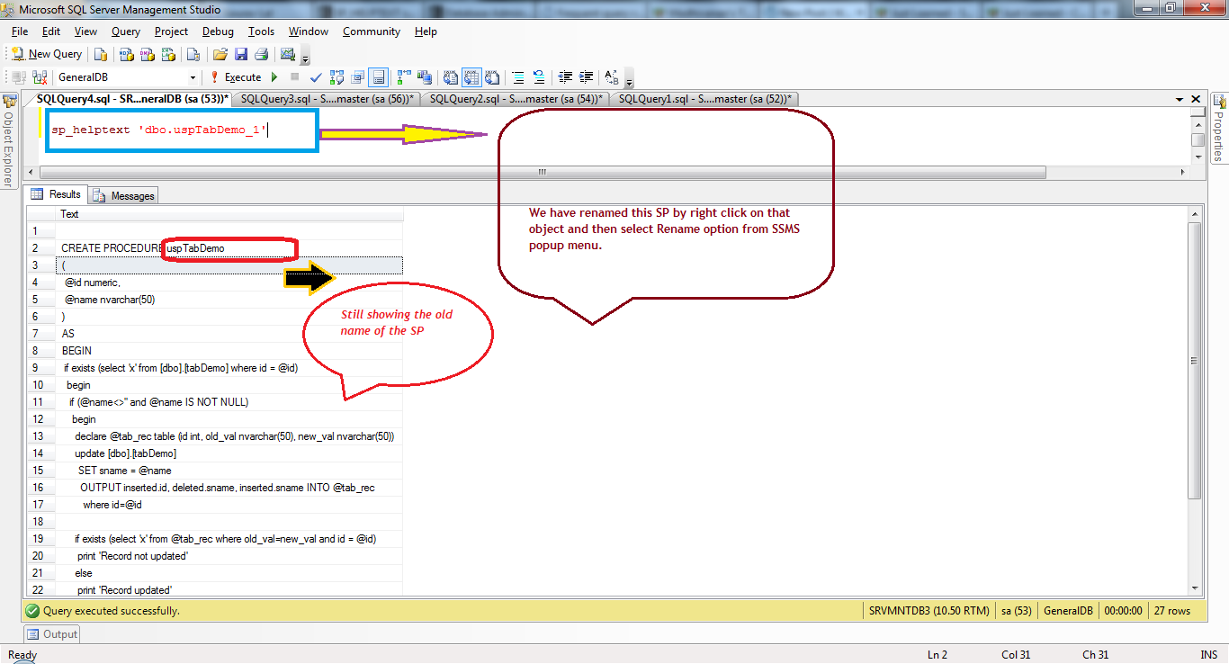
Task: Switch to the SQLQuery2.sql tab
Action: tap(516, 99)
